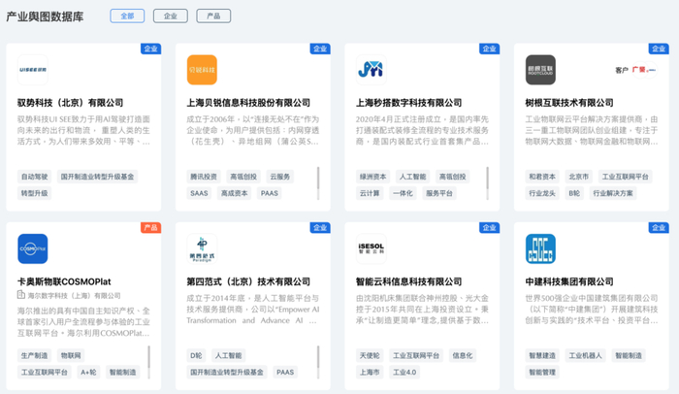Click the SAAS tag
This screenshot has height=394, width=679.
[199, 193]
